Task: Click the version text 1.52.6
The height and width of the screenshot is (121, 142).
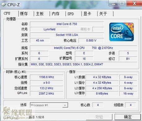Action: point(40,117)
